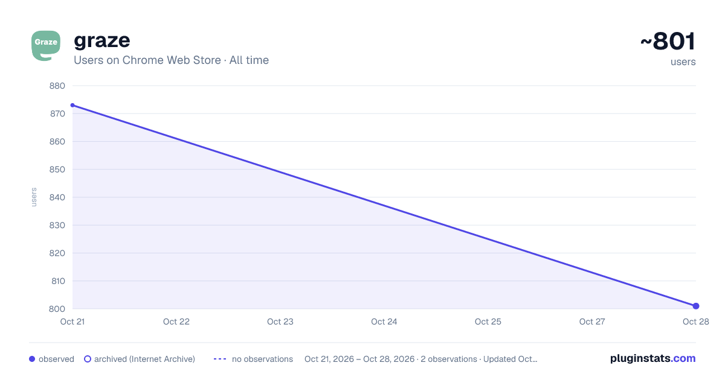Select the subtitle 'Users on Chrome Web Store · All time'
Image resolution: width=725 pixels, height=380 pixels.
point(171,60)
